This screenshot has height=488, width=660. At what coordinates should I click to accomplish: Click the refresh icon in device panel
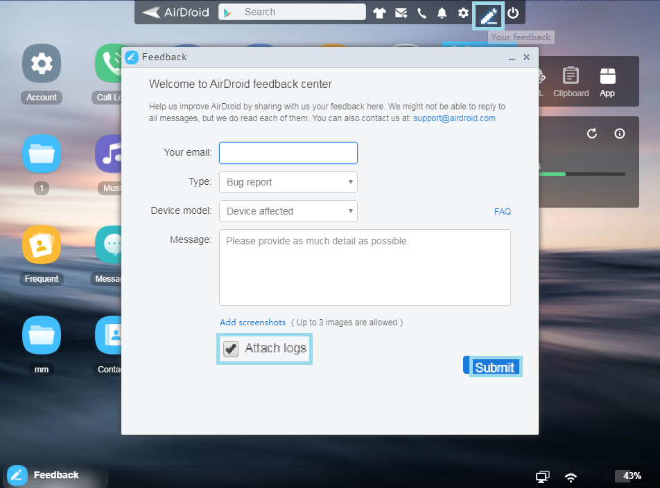[x=592, y=134]
